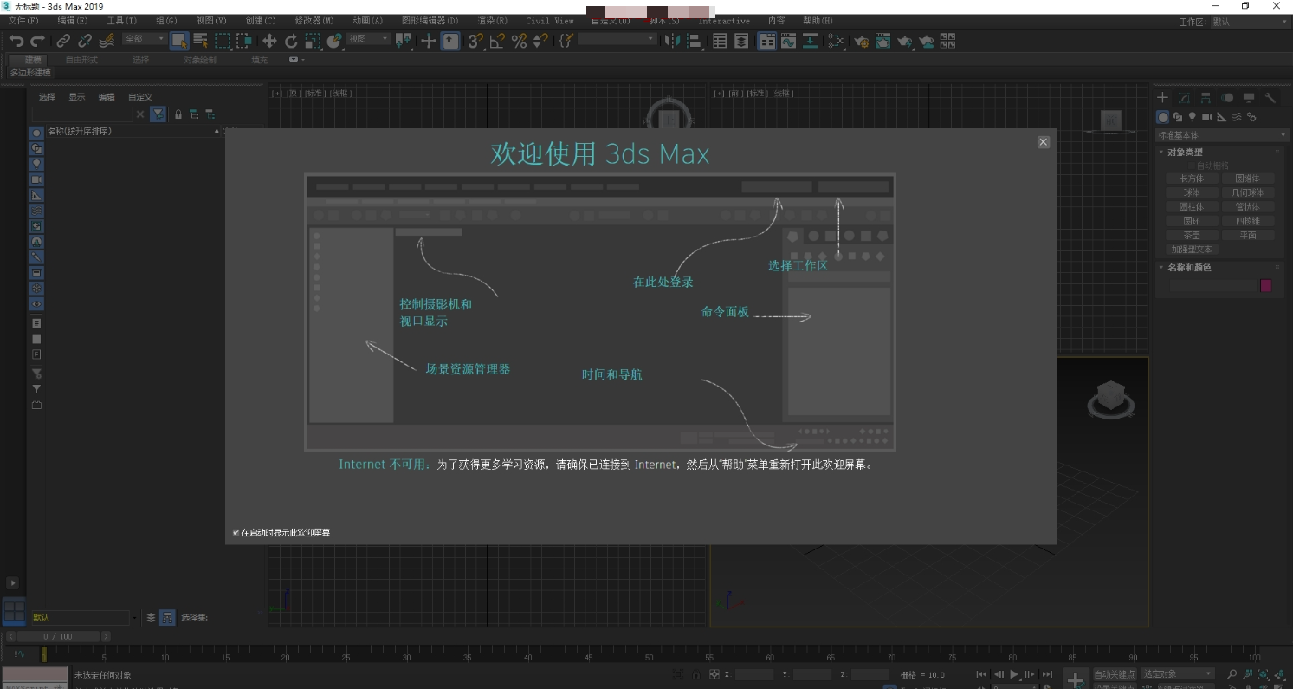Select the Scale tool
Viewport: 1293px width, 689px height.
click(313, 41)
